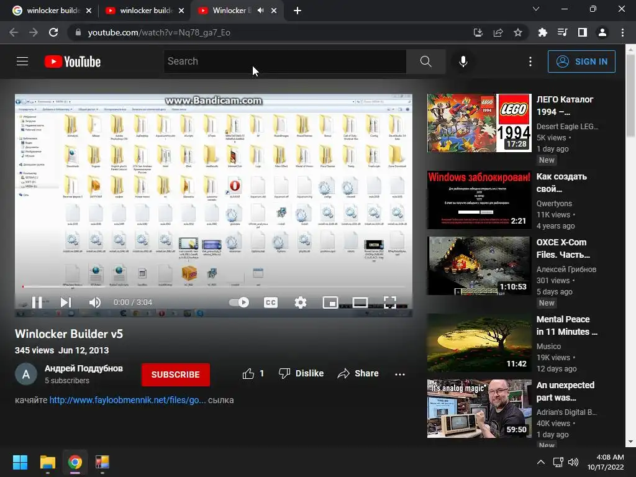Show hidden tray icons chevron

[x=541, y=462]
